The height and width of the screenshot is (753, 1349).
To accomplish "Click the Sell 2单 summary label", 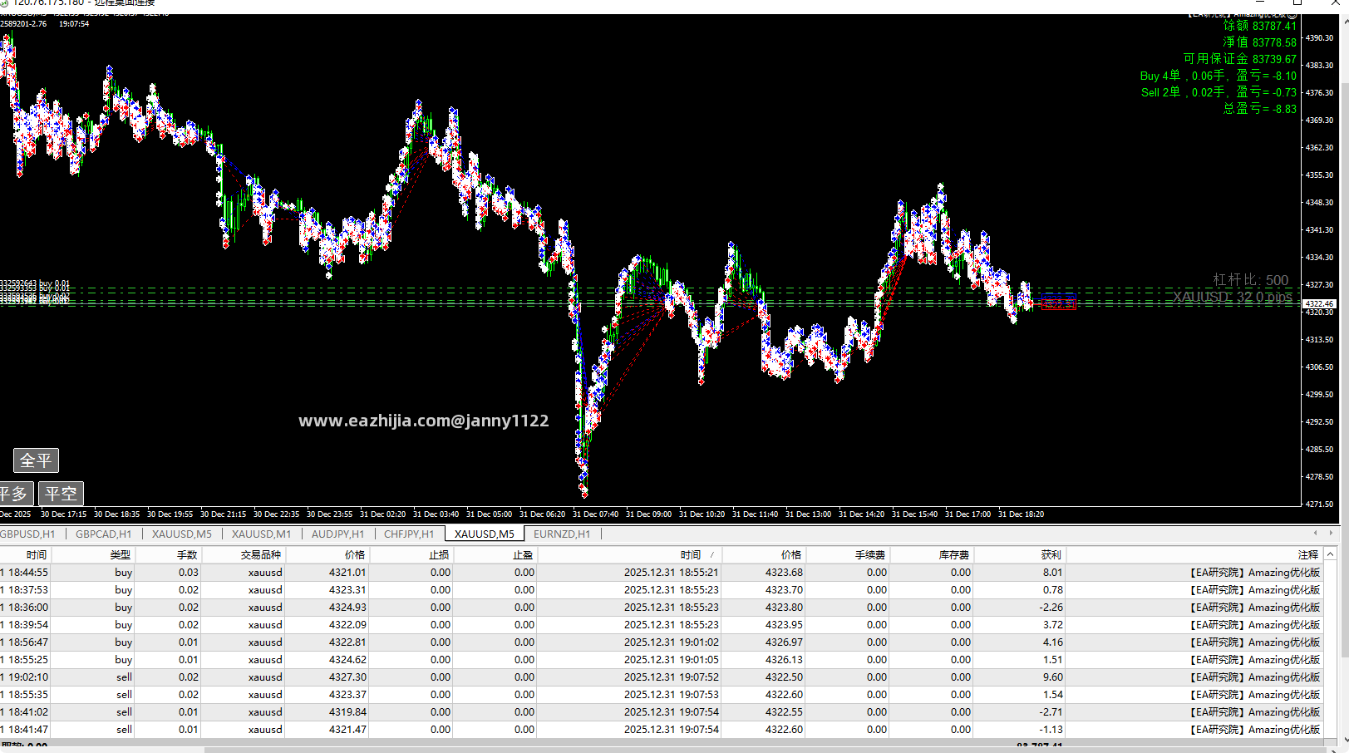I will pos(1219,92).
